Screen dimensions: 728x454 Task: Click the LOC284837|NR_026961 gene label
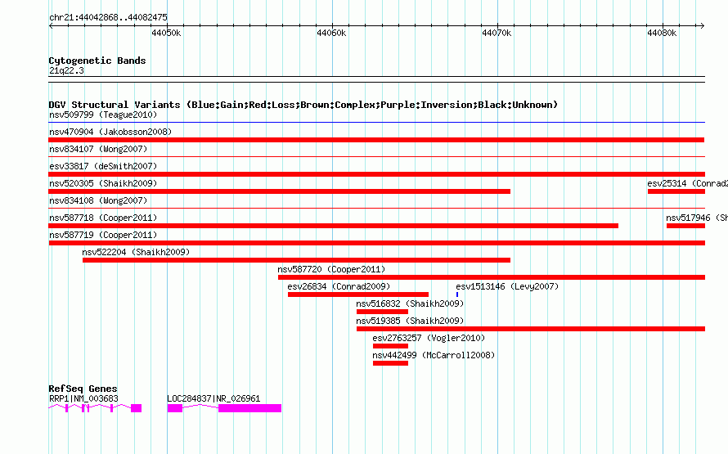pyautogui.click(x=213, y=398)
